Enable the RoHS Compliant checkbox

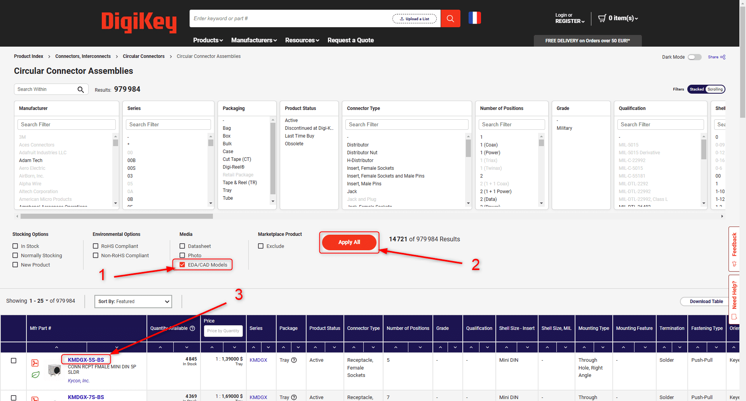click(96, 246)
